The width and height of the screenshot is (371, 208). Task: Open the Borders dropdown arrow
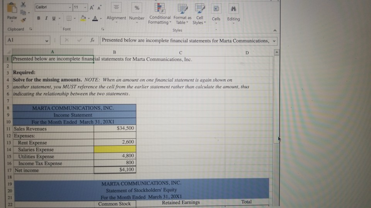(75, 18)
